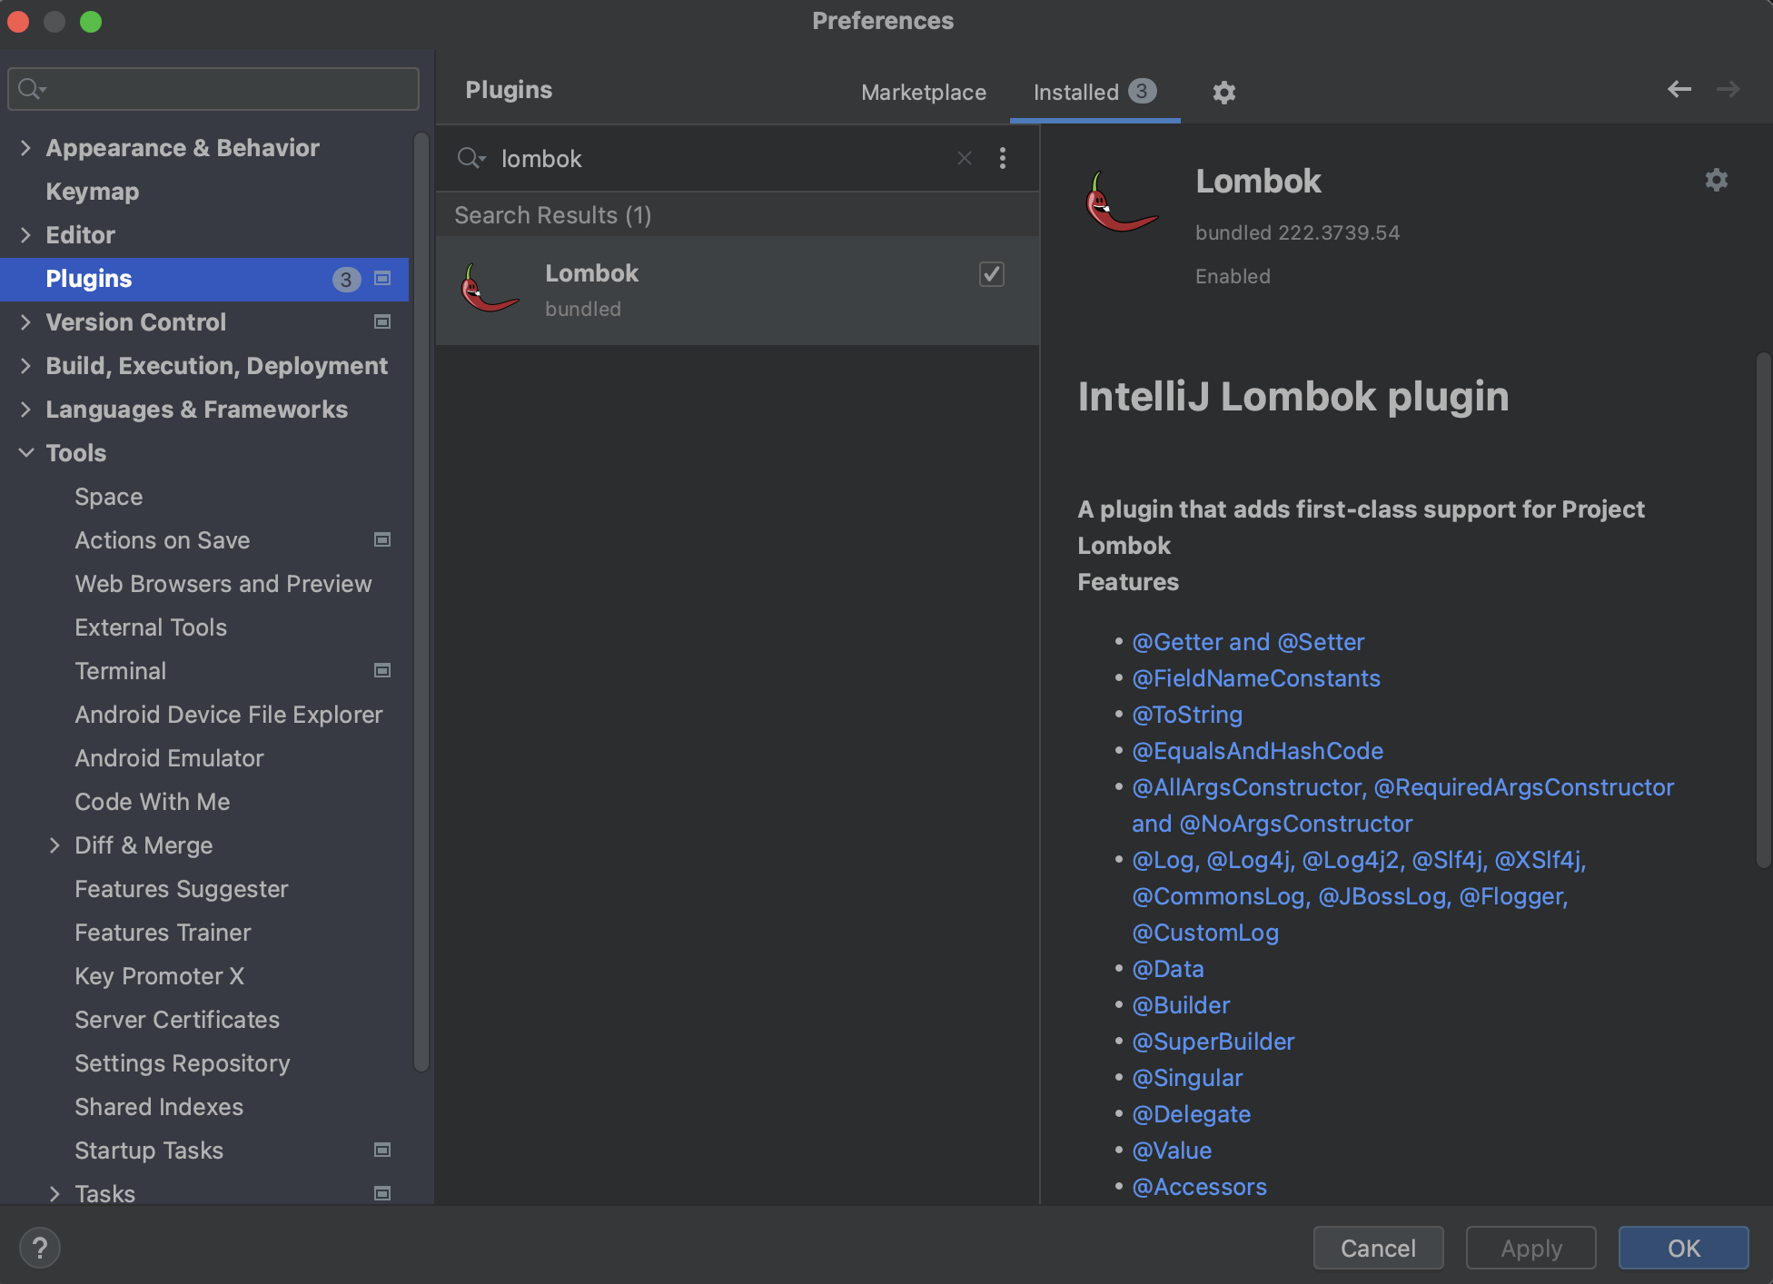Click the project-level icon beside Terminal

[x=382, y=671]
